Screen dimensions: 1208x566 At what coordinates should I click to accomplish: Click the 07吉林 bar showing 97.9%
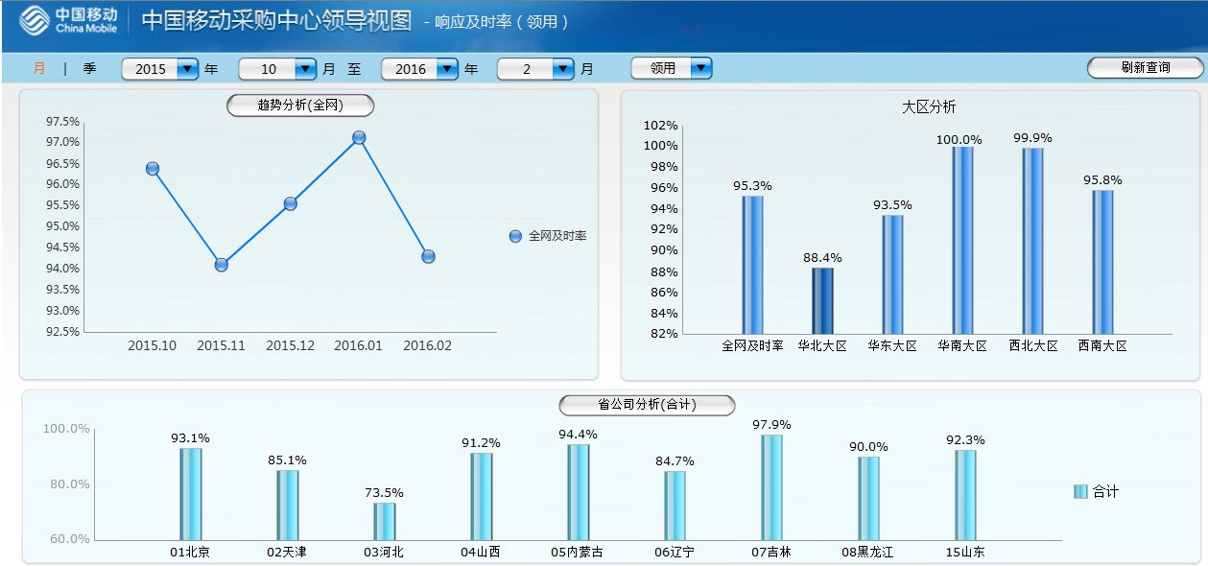click(x=772, y=487)
